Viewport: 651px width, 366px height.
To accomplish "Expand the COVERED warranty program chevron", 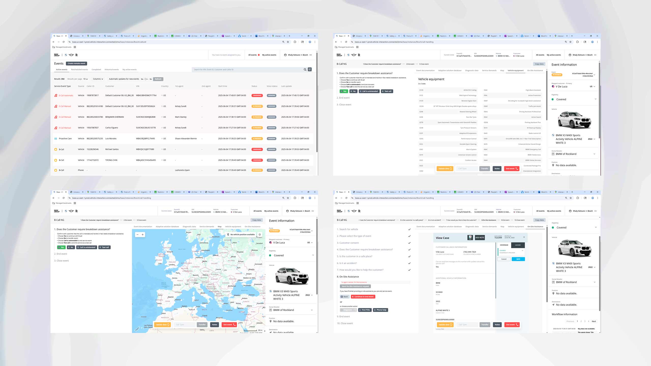I will point(523,251).
